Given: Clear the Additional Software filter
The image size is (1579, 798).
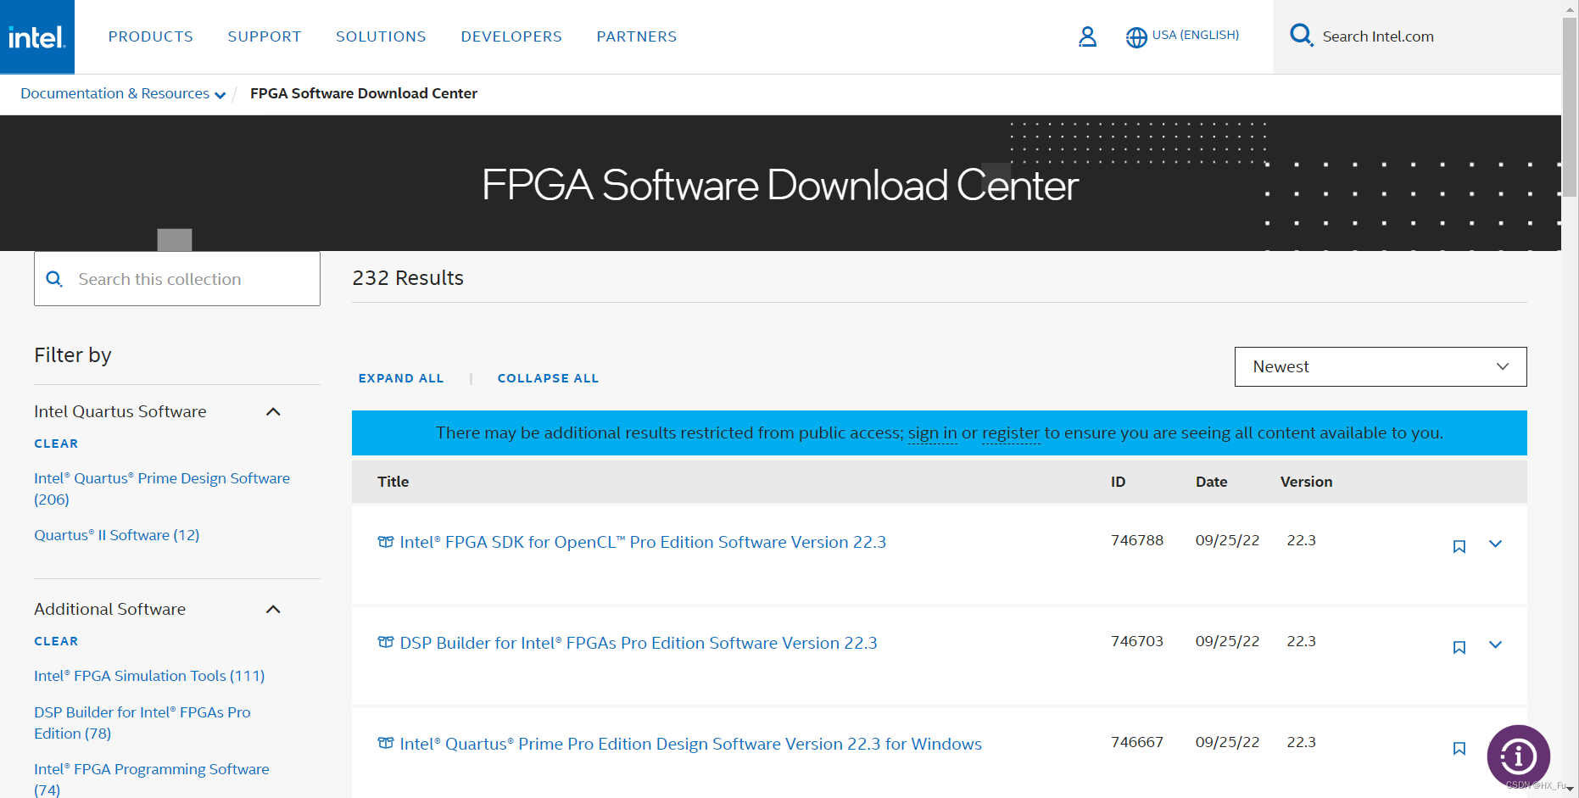Looking at the screenshot, I should tap(56, 641).
